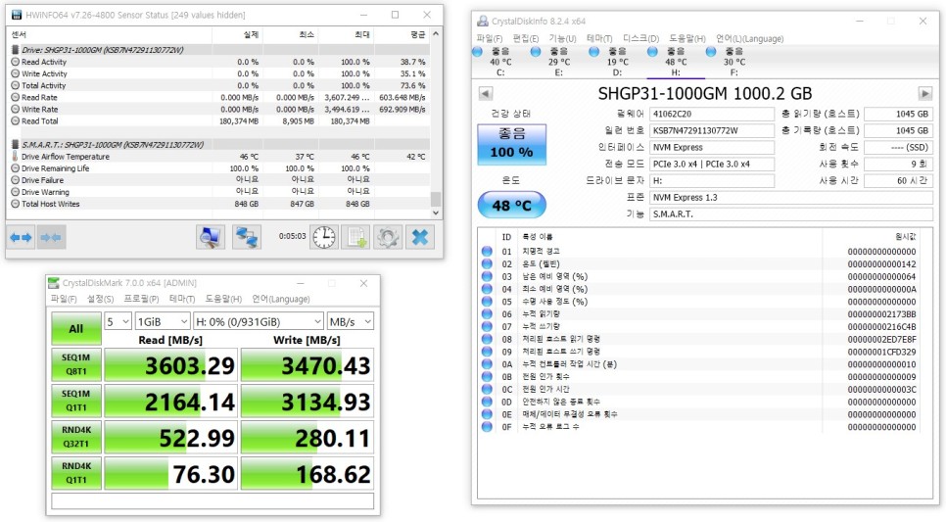Screen dimensions: 946x522
Task: Click HWiNFO shrink columns arrows icon
Action: pos(51,237)
